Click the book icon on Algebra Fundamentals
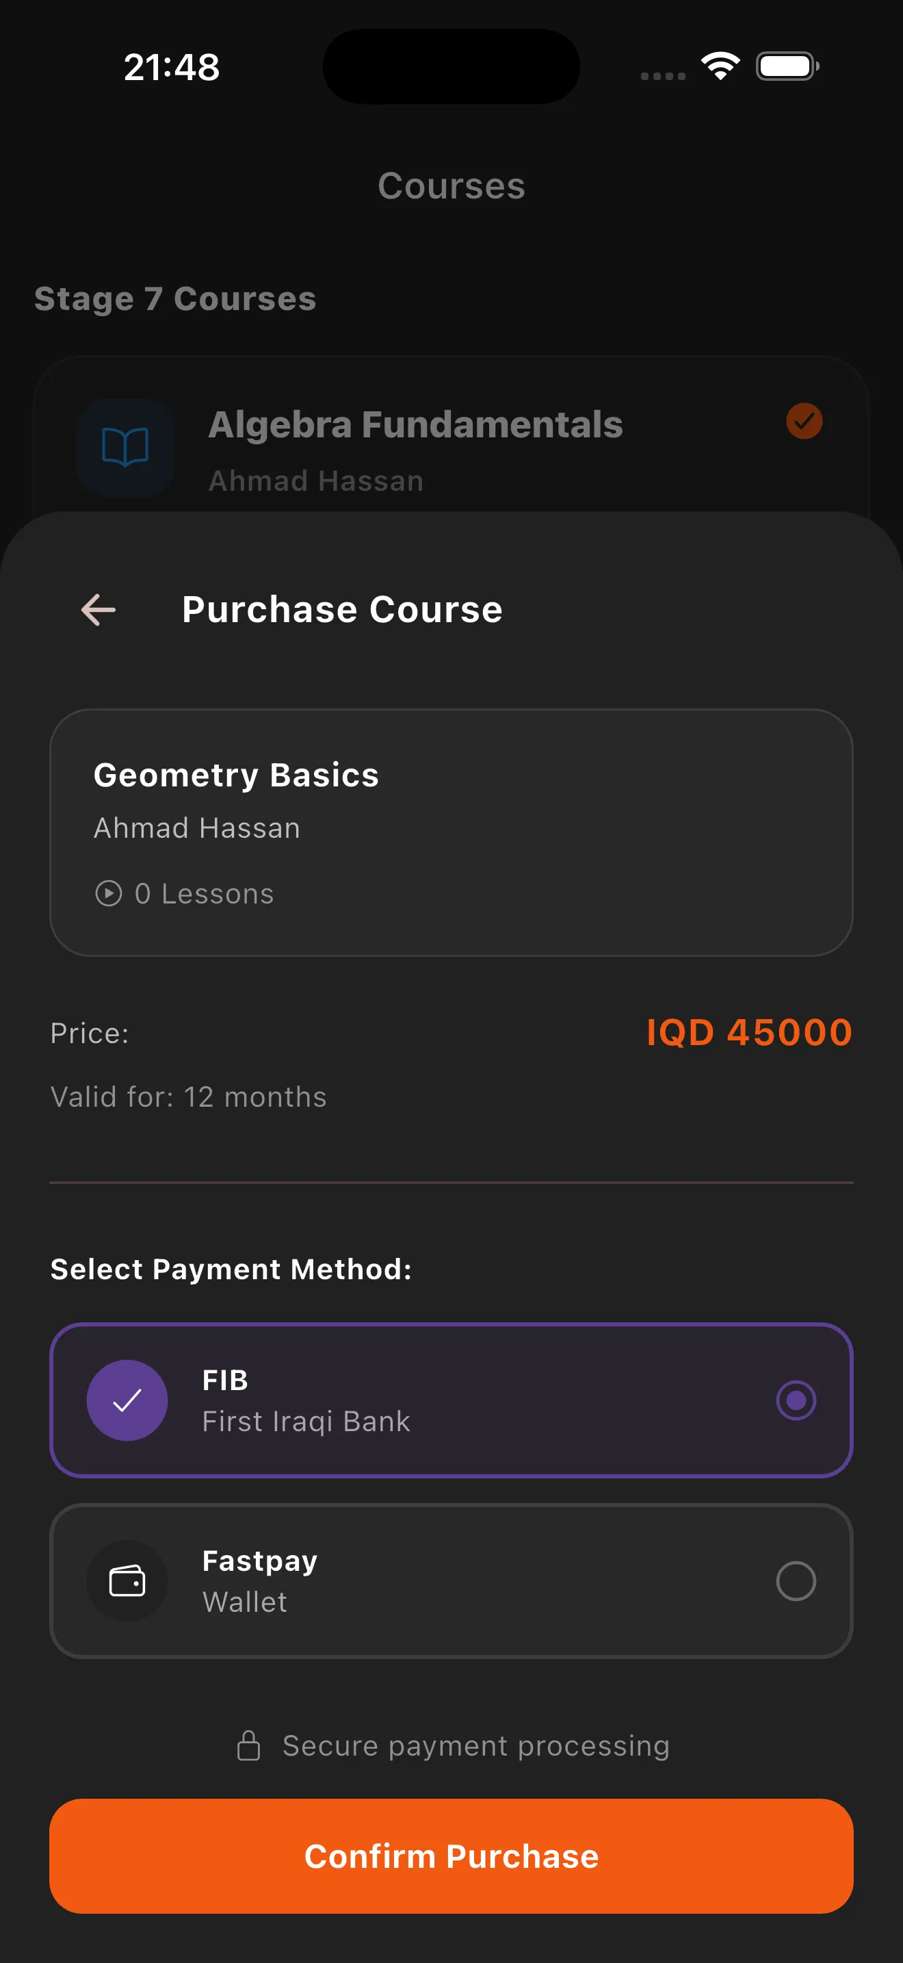The height and width of the screenshot is (1963, 903). point(126,446)
